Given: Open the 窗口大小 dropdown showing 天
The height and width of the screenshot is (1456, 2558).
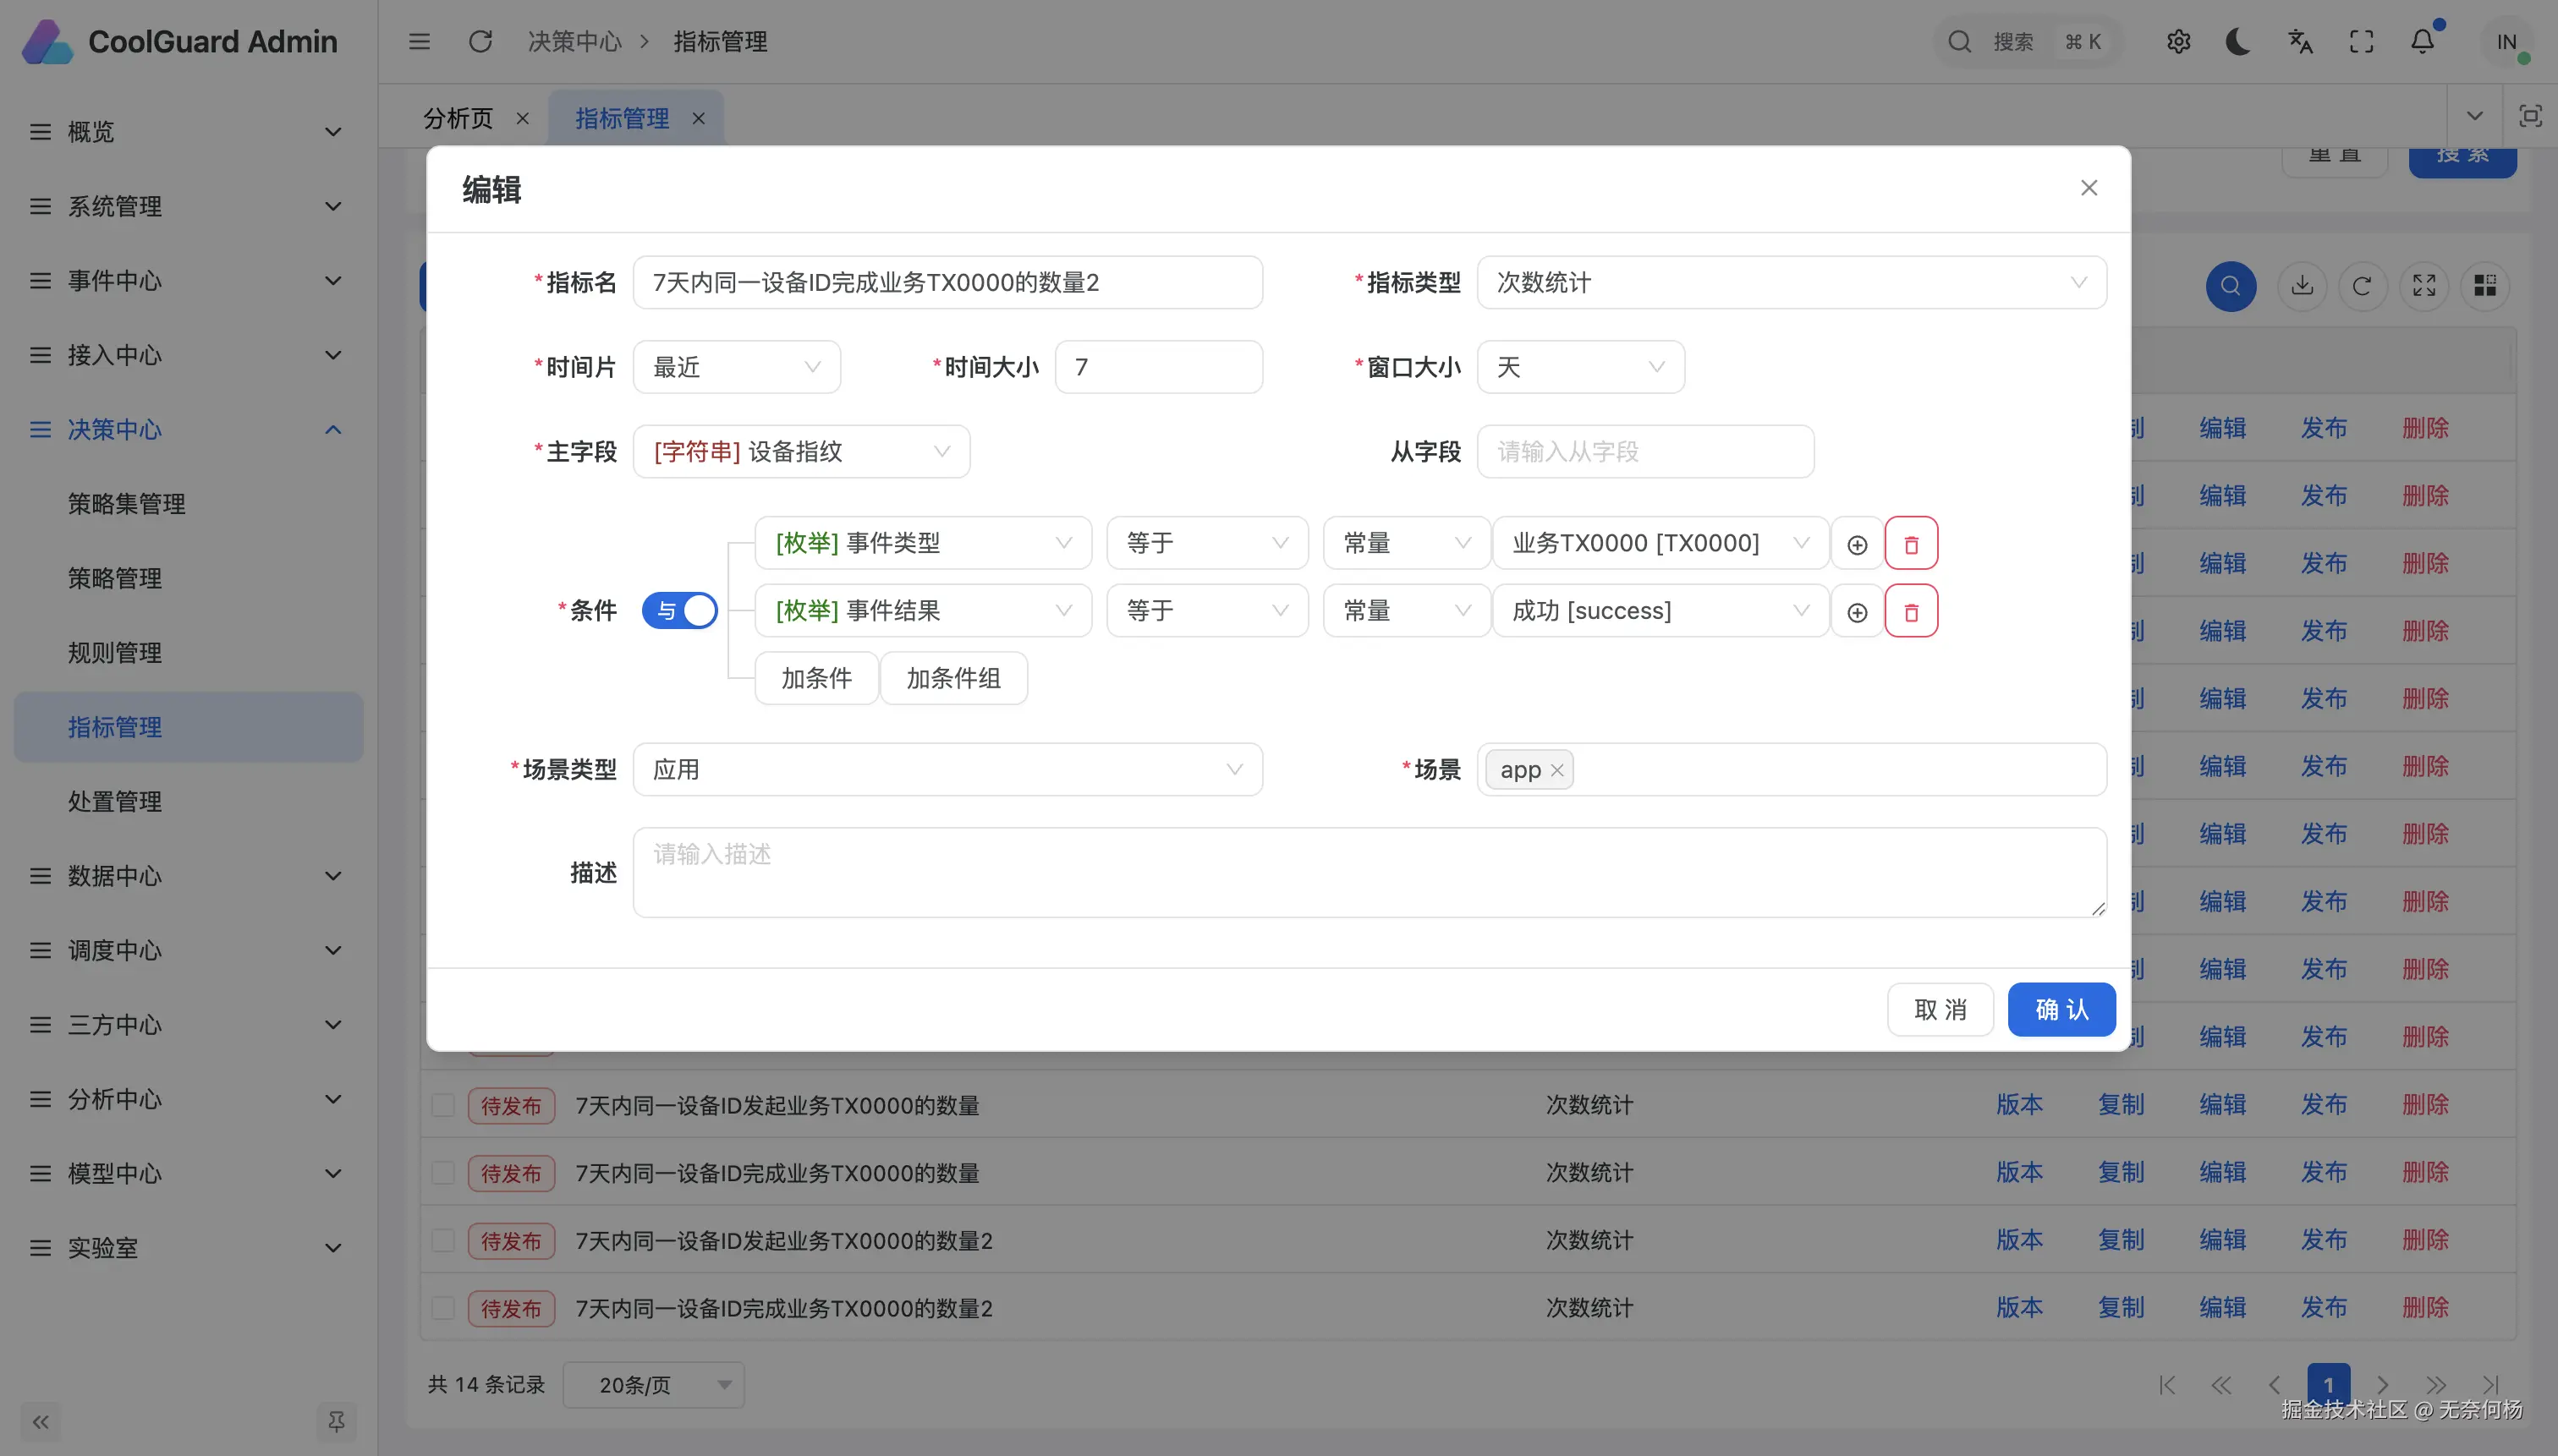Looking at the screenshot, I should [x=1579, y=367].
